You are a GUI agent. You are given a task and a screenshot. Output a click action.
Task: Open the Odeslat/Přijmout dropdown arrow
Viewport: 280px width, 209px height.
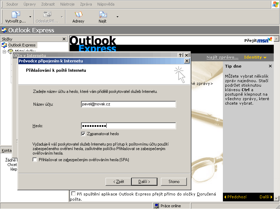(x=62, y=17)
